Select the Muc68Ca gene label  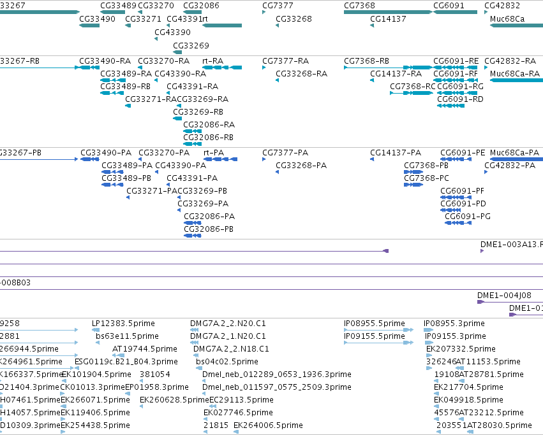[x=507, y=19]
